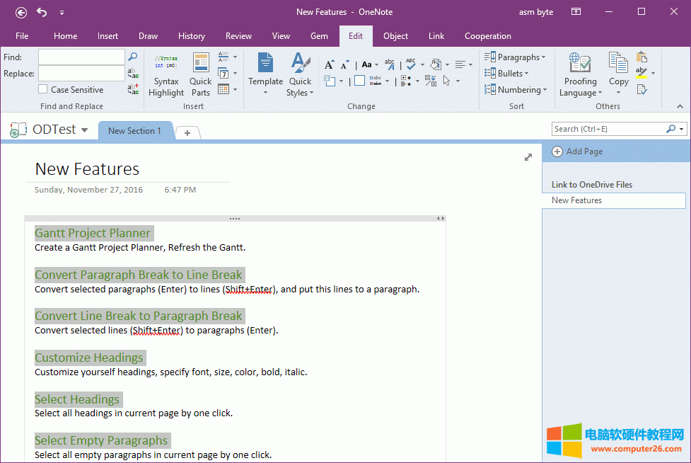This screenshot has height=463, width=691.
Task: Collapse the ribbon with the chevron
Action: (680, 106)
